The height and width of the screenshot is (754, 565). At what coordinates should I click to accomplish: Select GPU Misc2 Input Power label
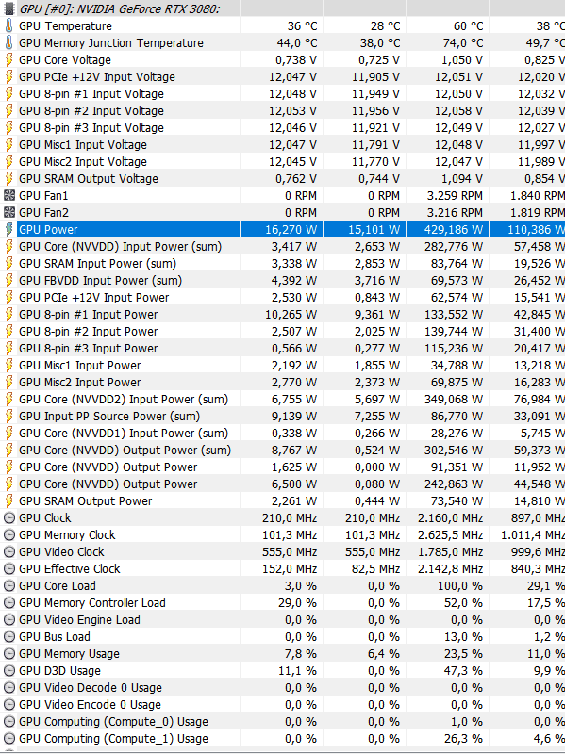tap(80, 383)
